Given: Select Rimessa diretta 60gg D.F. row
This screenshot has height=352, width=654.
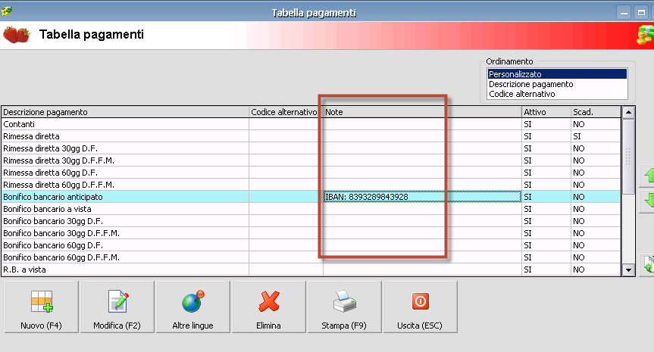Looking at the screenshot, I should click(x=311, y=173).
